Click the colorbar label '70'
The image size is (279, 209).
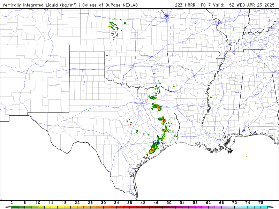coord(234,203)
